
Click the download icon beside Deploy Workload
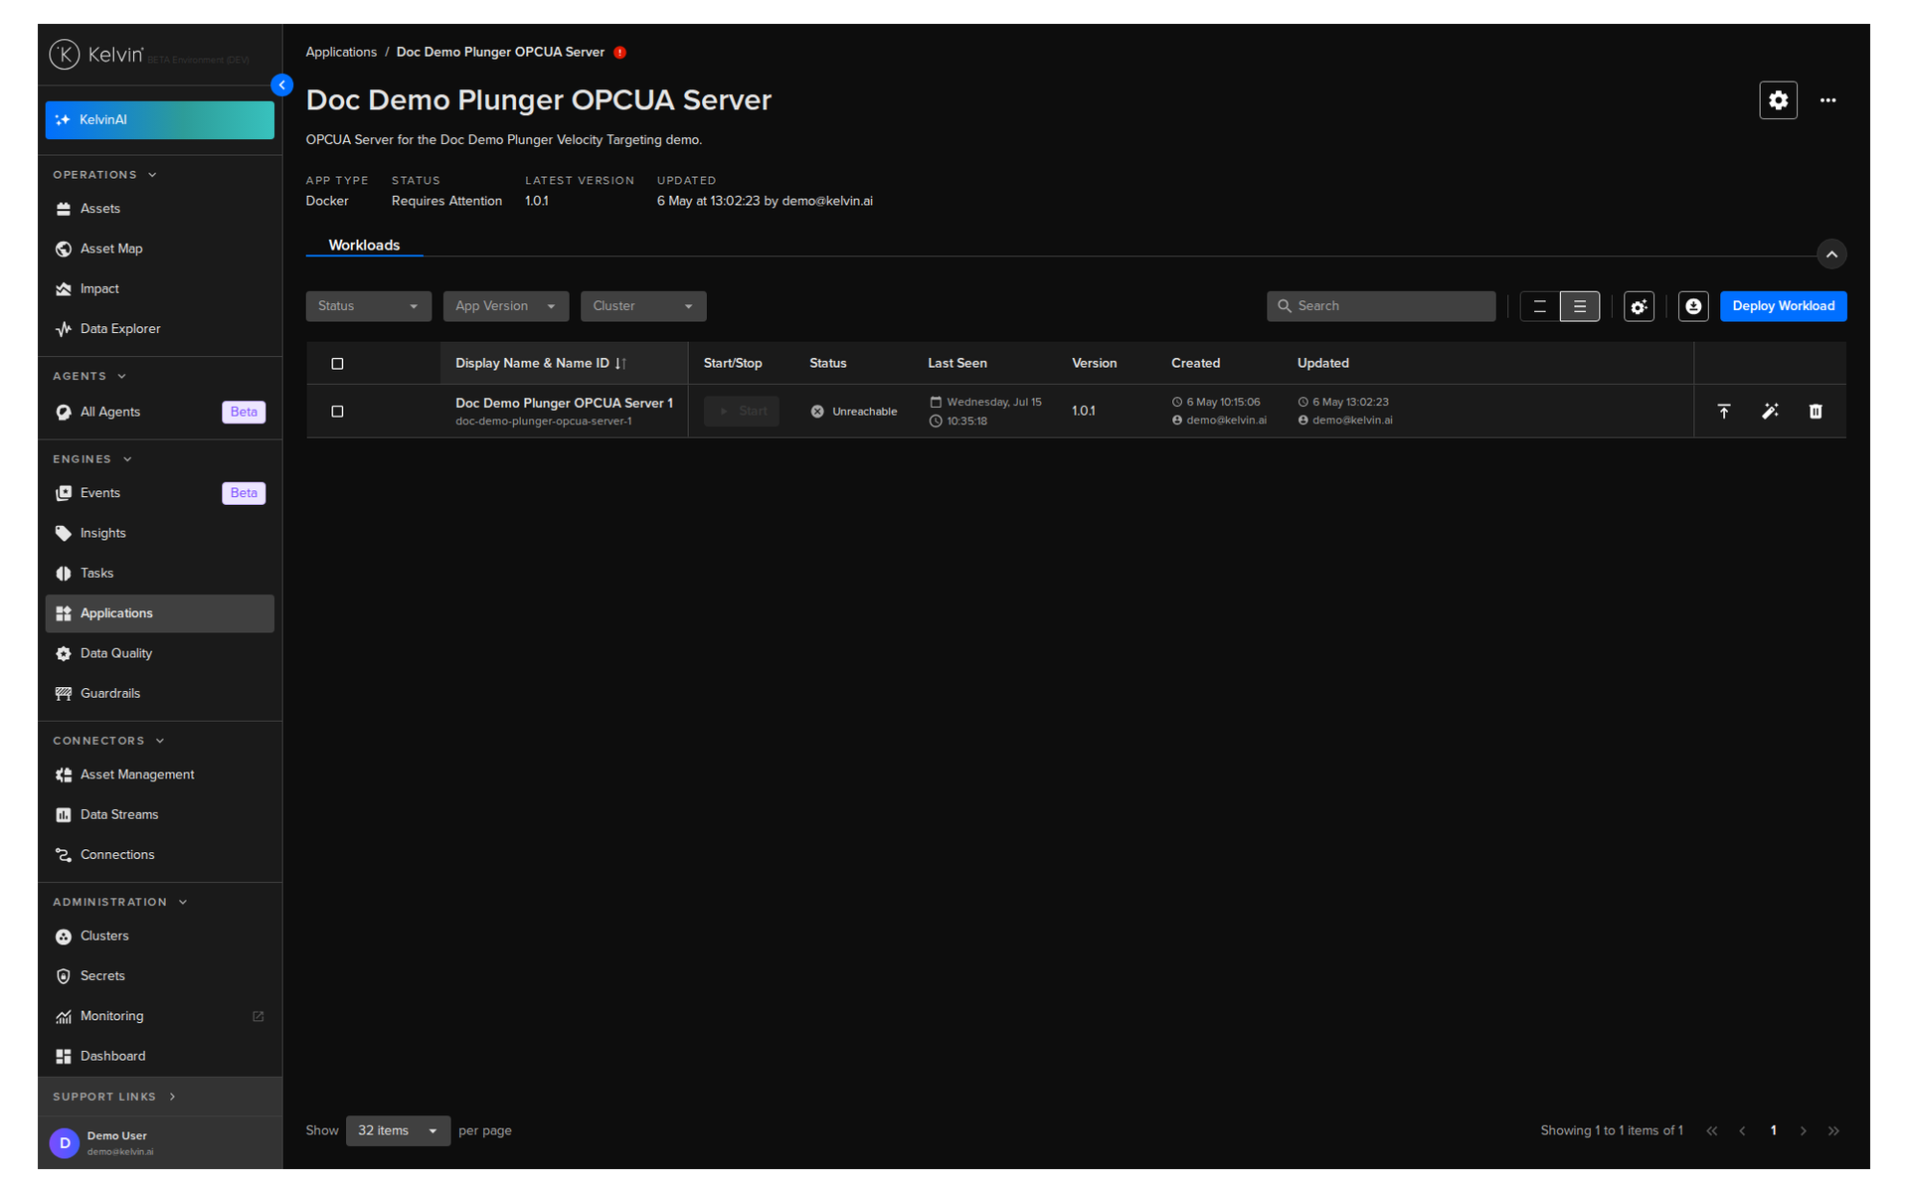pos(1693,306)
